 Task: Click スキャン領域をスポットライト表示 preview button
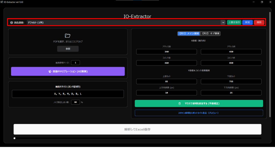click(x=199, y=113)
